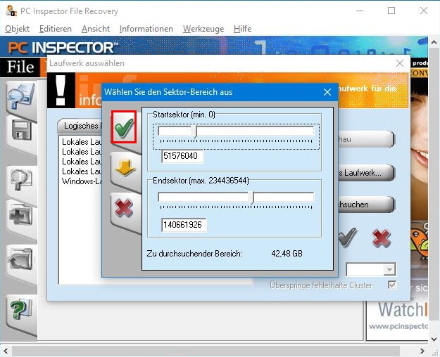Click the 's Laufwerk...' button
This screenshot has width=440, height=357.
pyautogui.click(x=366, y=173)
